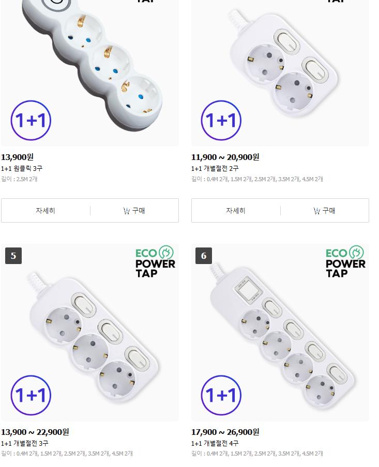Open the 1+1 개별절전 2구 title link
This screenshot has width=379, height=467.
215,169
